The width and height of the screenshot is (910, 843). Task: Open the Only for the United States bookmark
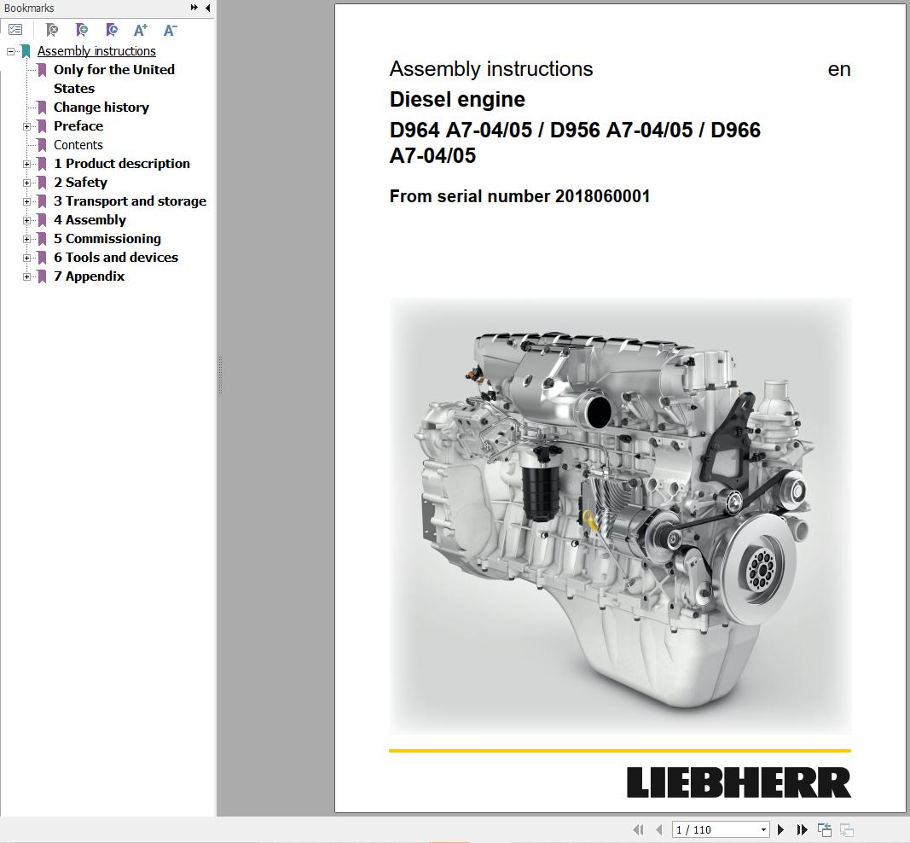click(x=113, y=79)
